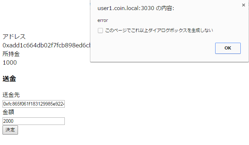Click the このページでこれ以上ダイアログボックスを生成しない label text

point(159,30)
